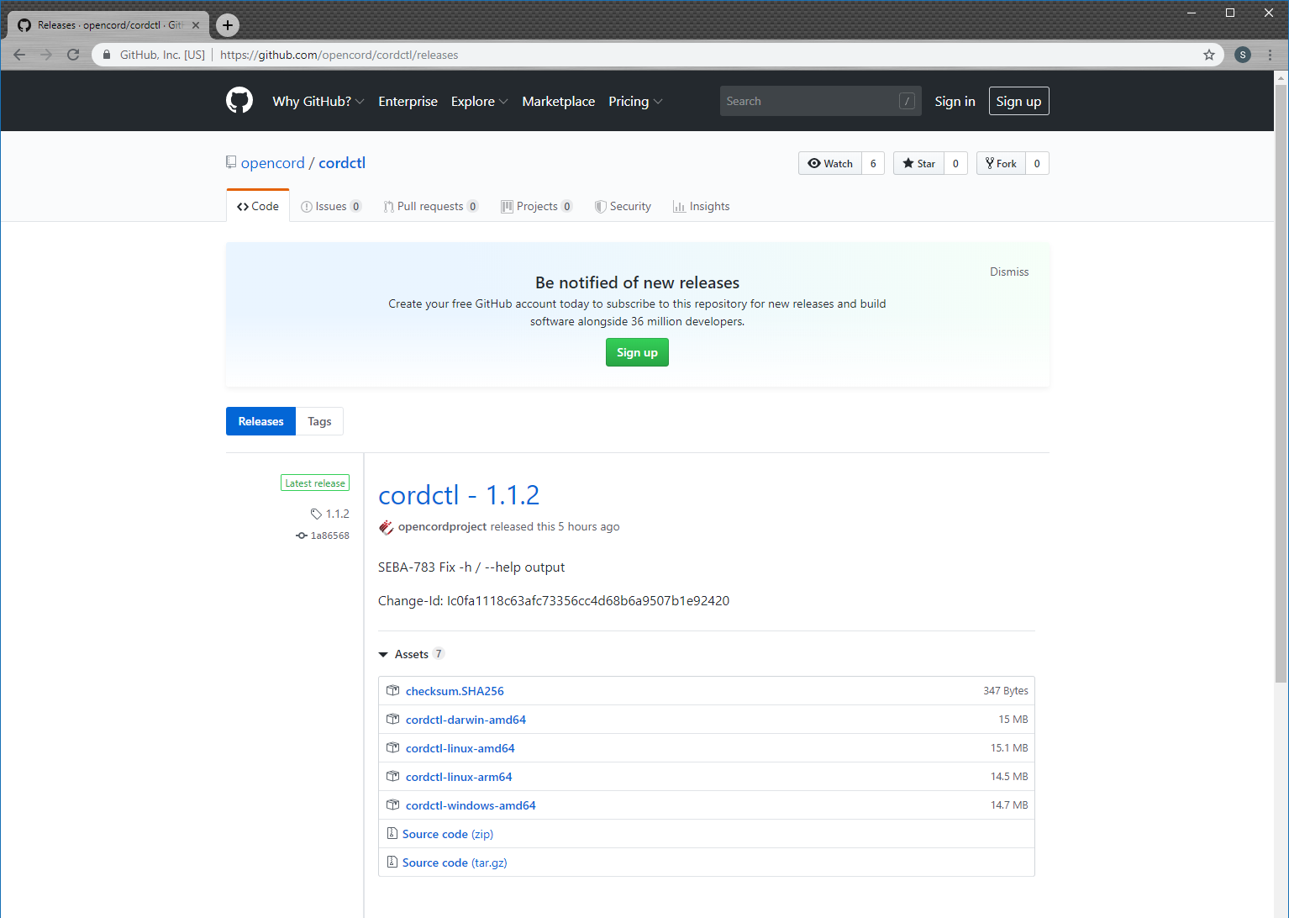Expand the Explore dropdown menu
The width and height of the screenshot is (1289, 918).
coord(479,101)
